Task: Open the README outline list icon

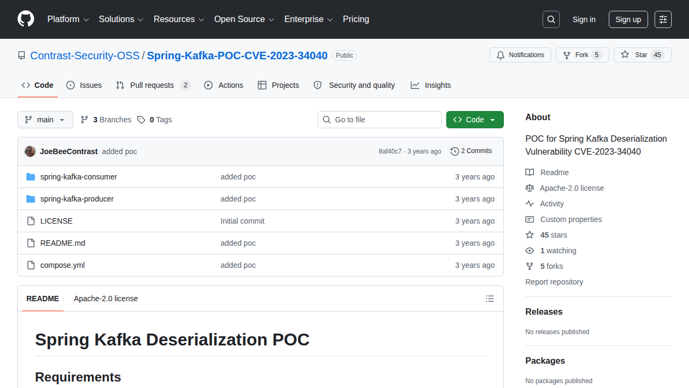Action: (x=490, y=299)
